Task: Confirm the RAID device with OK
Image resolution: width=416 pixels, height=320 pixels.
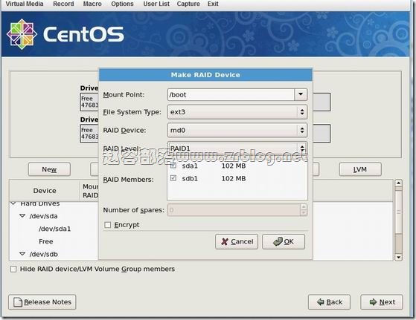Action: [x=284, y=241]
